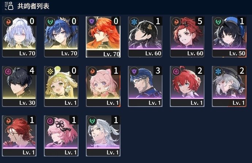Select silver-haired grinning man Lv. 1 card

pos(103,136)
